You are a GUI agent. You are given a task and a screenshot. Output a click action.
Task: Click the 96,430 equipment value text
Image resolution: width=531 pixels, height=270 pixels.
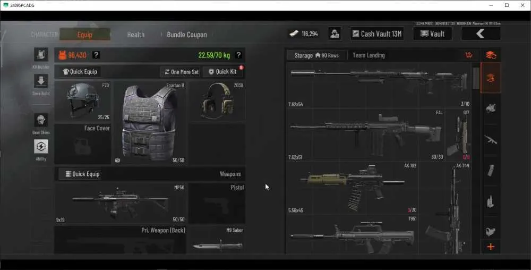click(77, 55)
